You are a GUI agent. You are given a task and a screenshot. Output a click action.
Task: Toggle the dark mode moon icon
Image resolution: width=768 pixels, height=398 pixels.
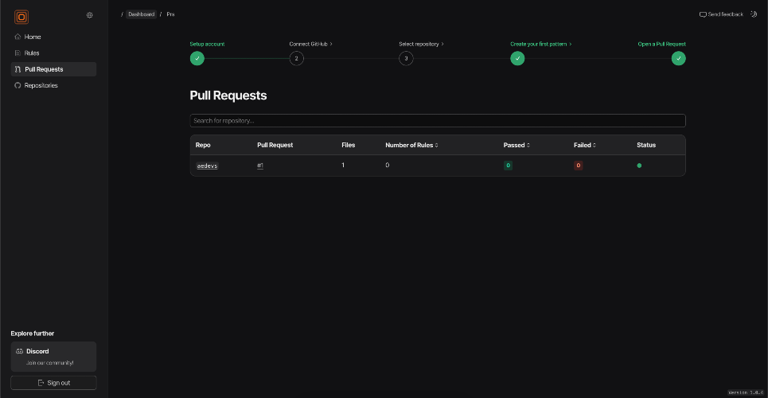[754, 14]
